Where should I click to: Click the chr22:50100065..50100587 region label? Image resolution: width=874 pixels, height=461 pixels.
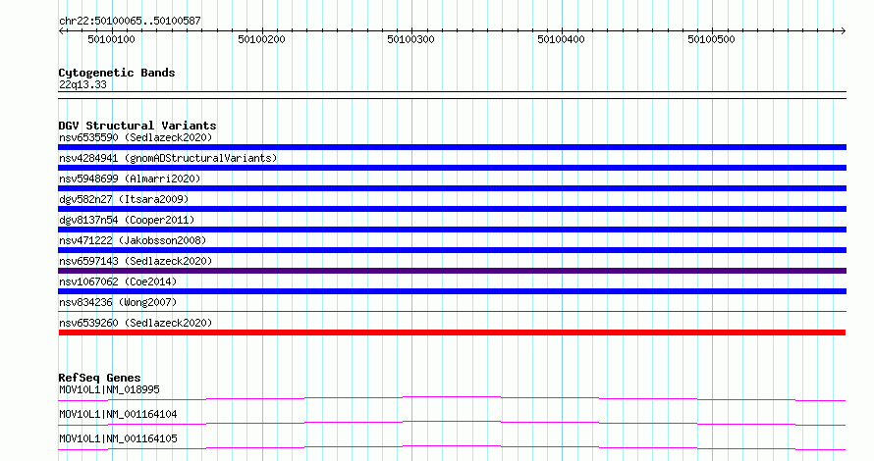point(130,21)
